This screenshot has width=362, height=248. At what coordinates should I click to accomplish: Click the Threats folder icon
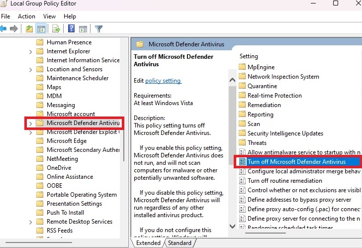[x=242, y=143]
